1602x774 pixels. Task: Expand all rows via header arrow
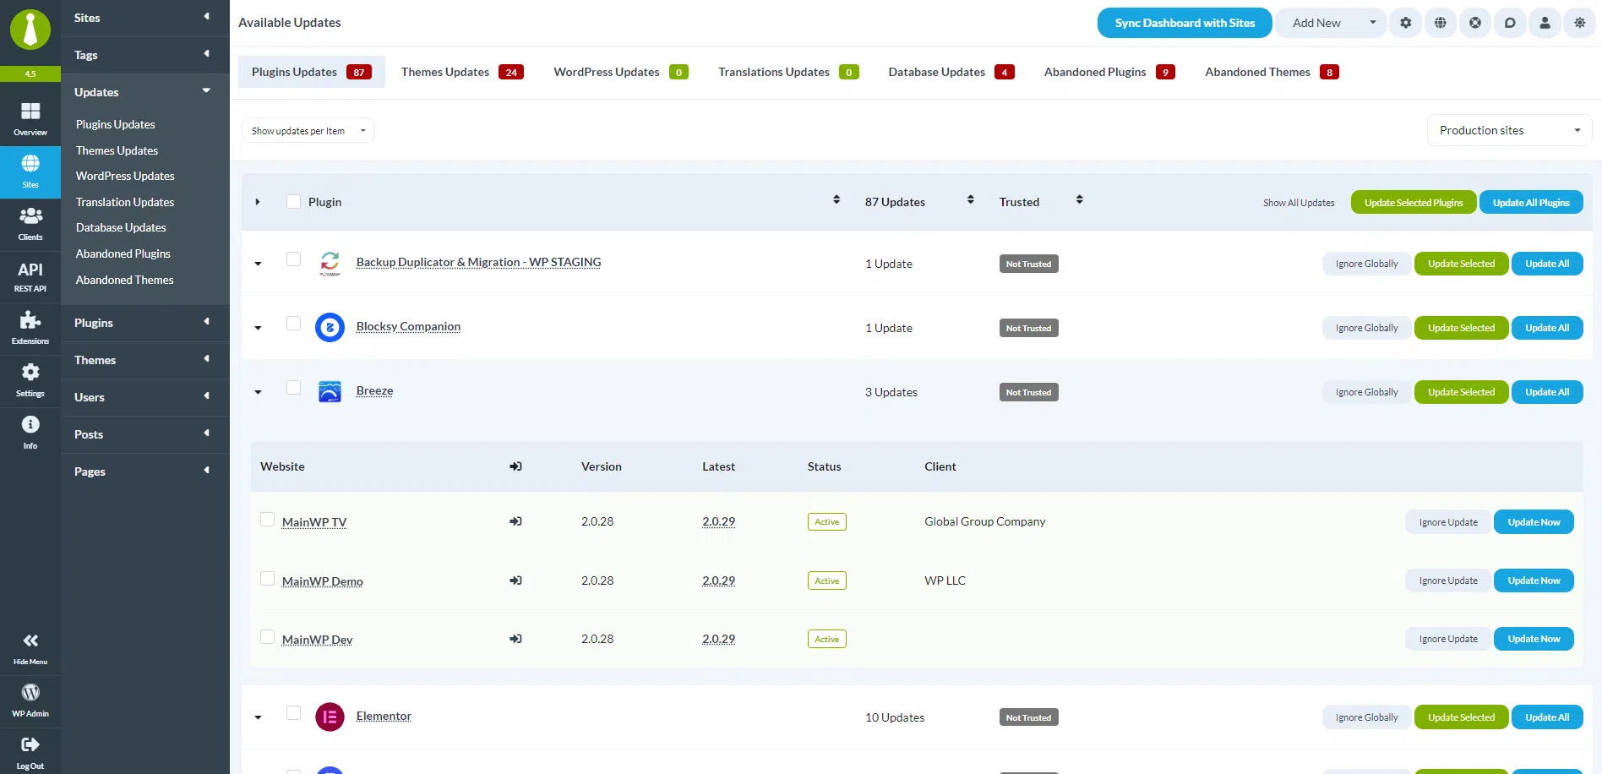[x=258, y=202]
